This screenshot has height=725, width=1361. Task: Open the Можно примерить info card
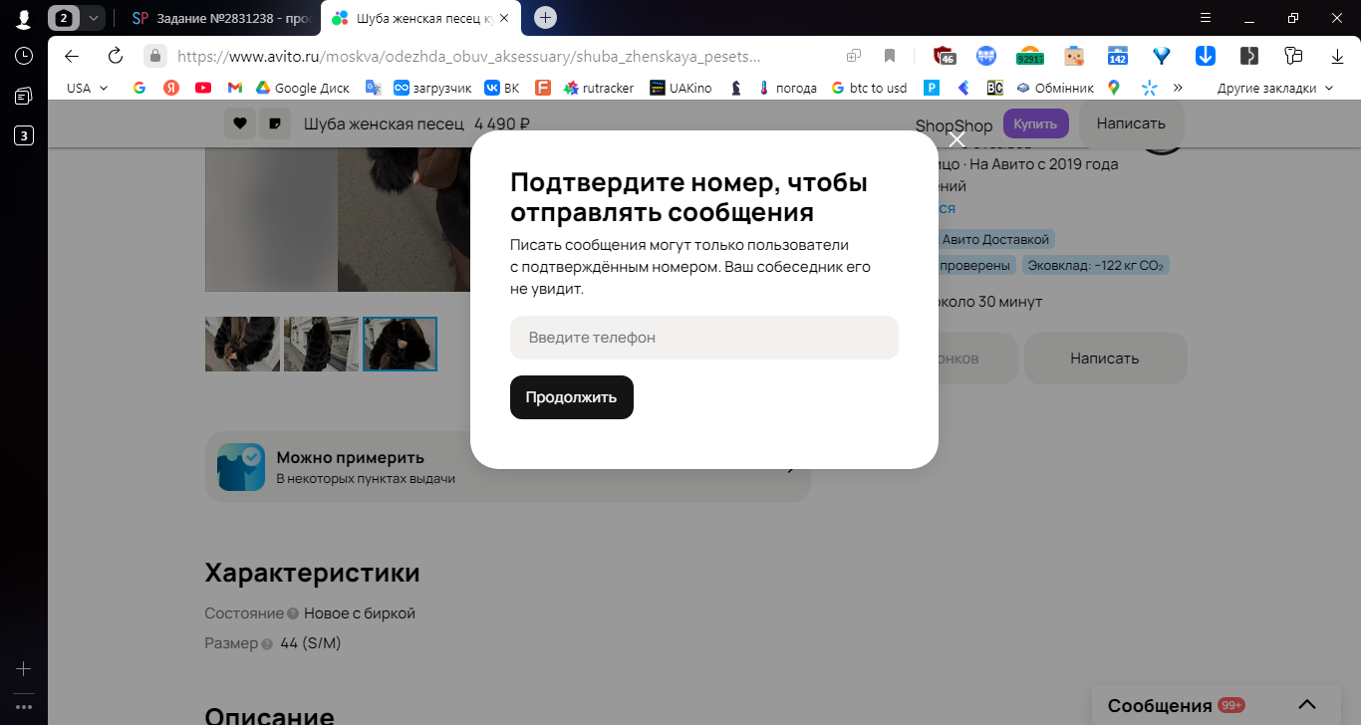[x=508, y=467]
